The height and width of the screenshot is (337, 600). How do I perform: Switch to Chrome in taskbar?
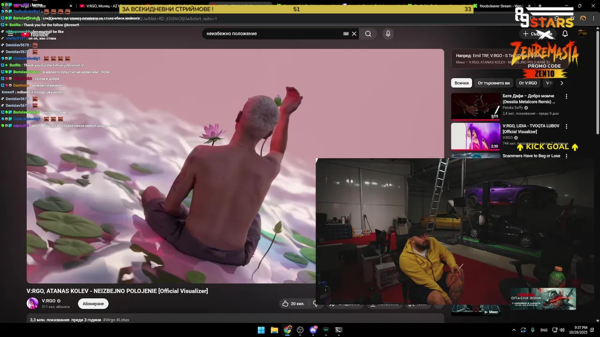click(x=287, y=330)
